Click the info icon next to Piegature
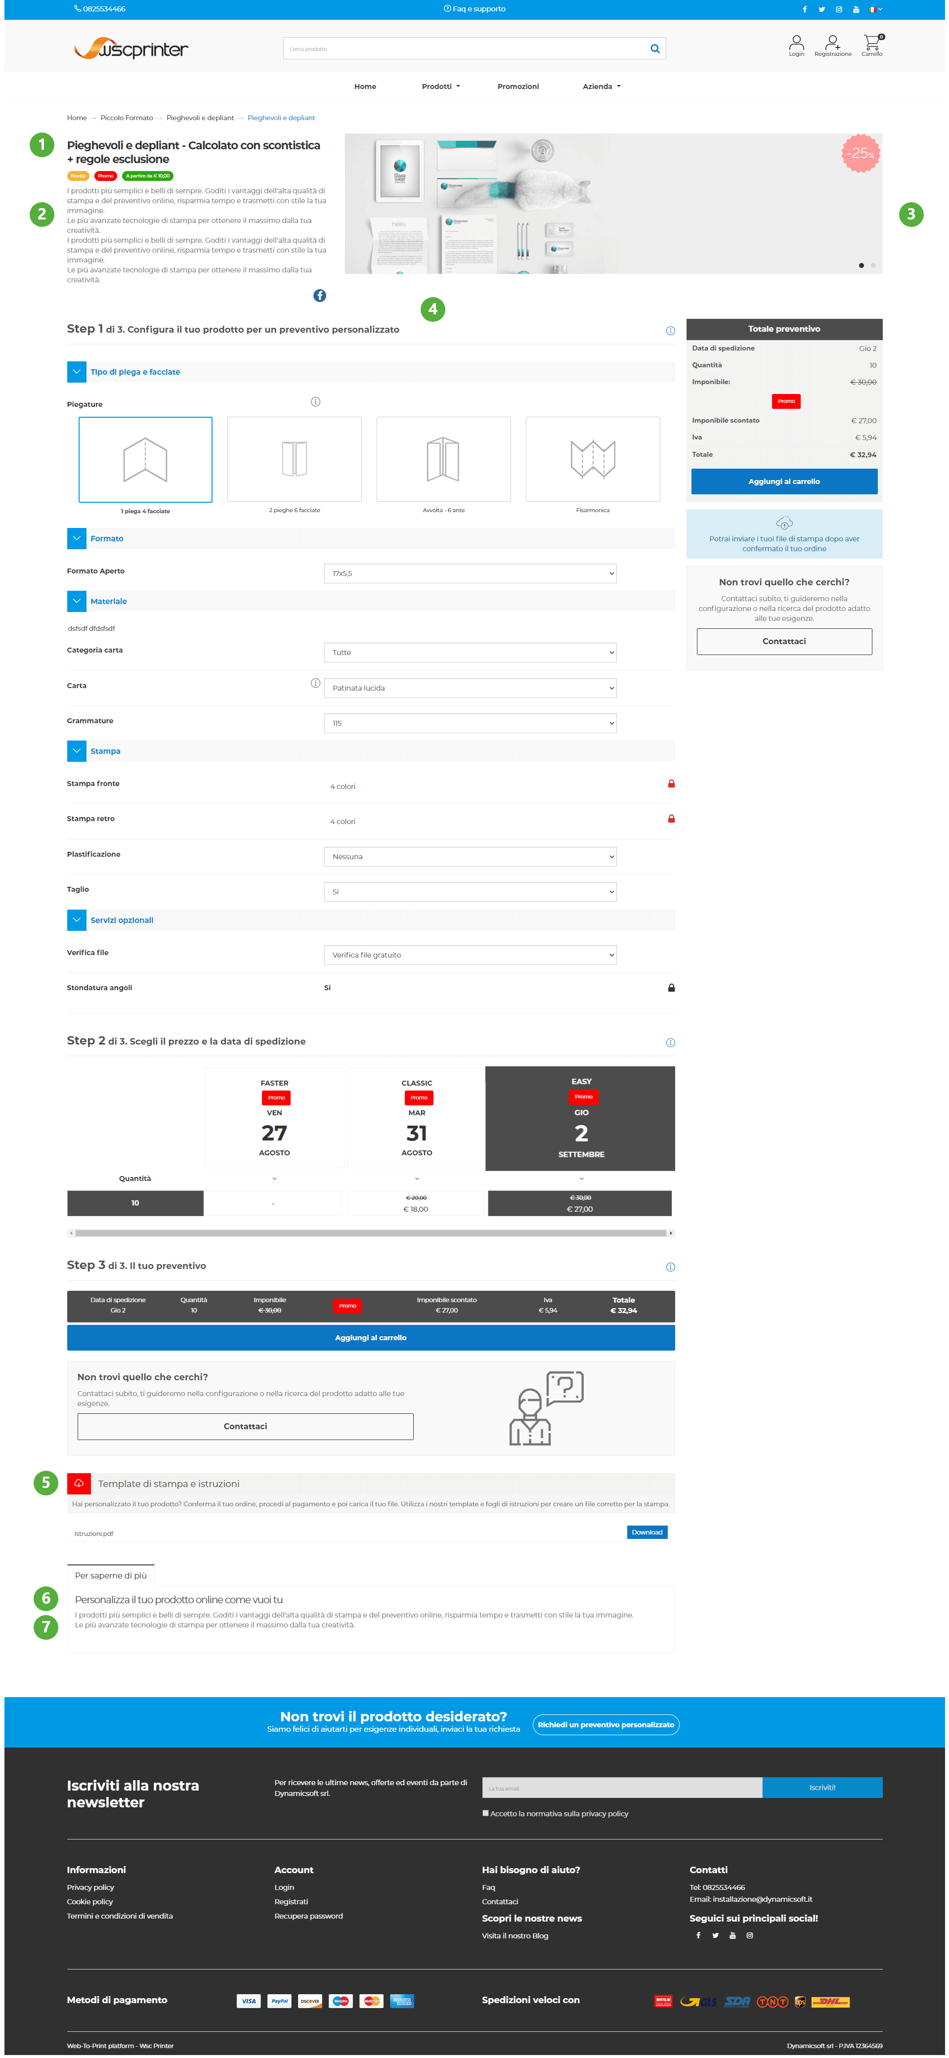The height and width of the screenshot is (2058, 949). [315, 402]
